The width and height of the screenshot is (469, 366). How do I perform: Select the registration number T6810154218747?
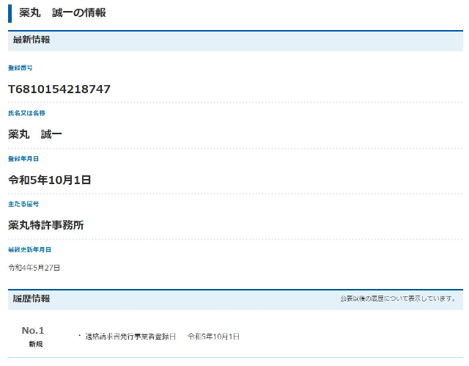click(59, 89)
